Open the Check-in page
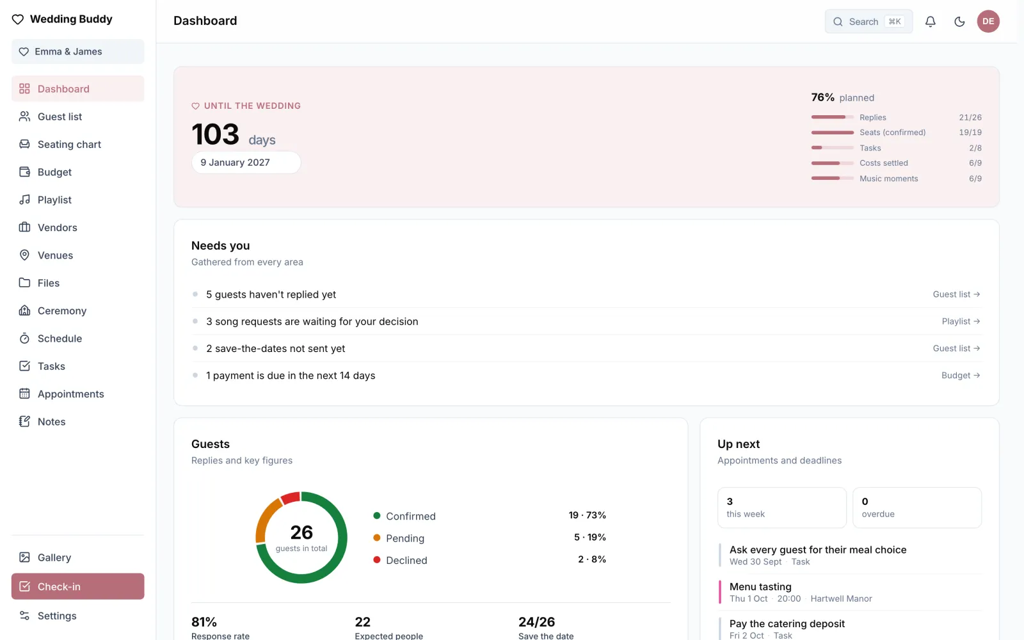This screenshot has height=640, width=1024. (77, 586)
